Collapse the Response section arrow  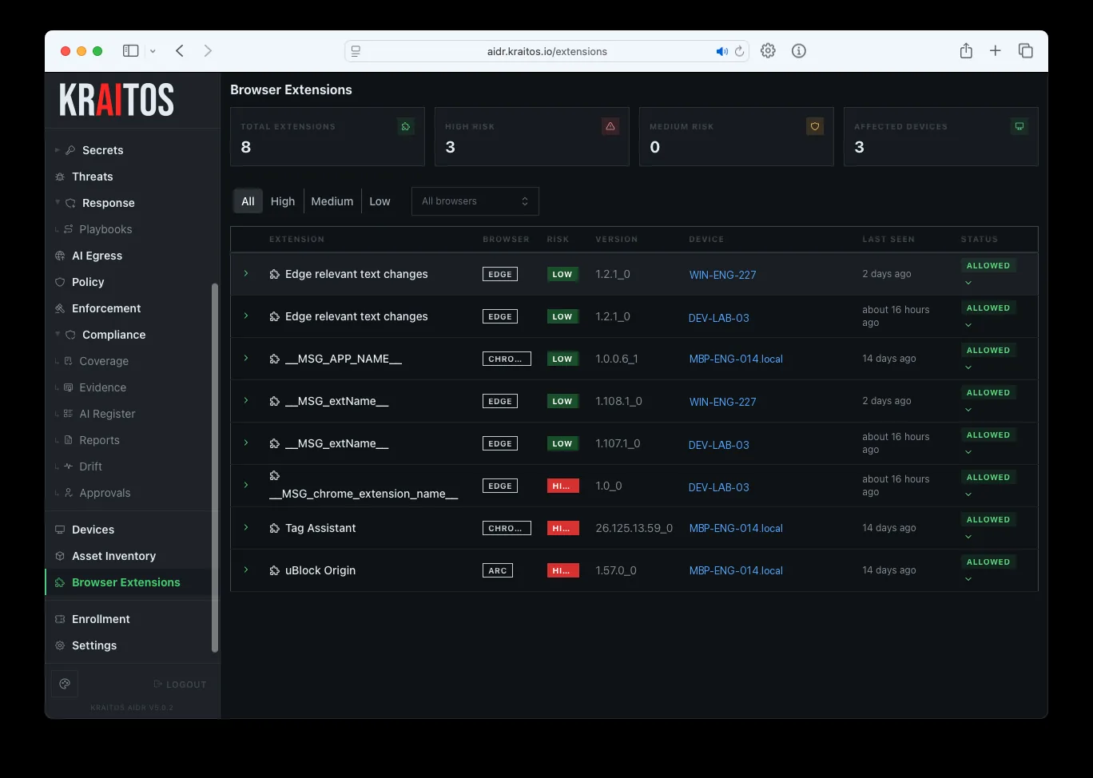tap(58, 203)
